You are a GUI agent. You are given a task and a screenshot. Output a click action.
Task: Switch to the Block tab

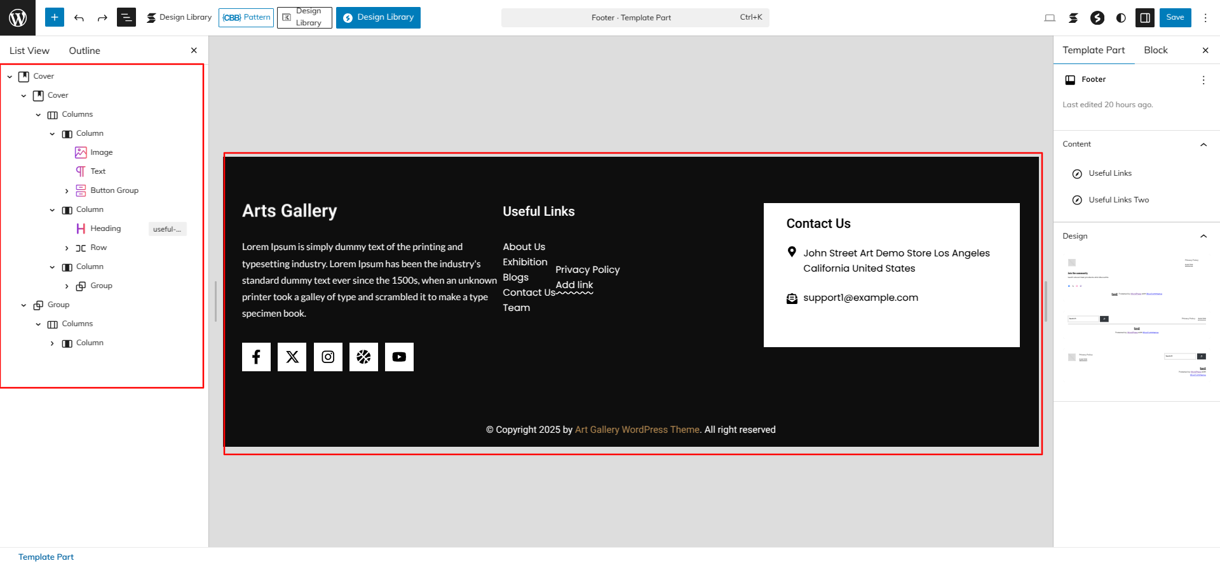(1155, 50)
